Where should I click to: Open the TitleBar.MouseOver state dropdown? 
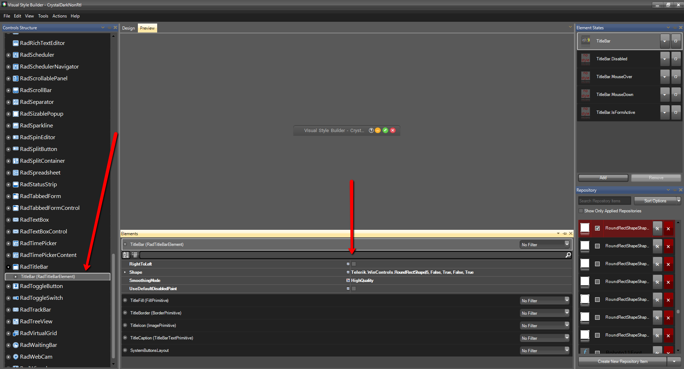tap(665, 77)
